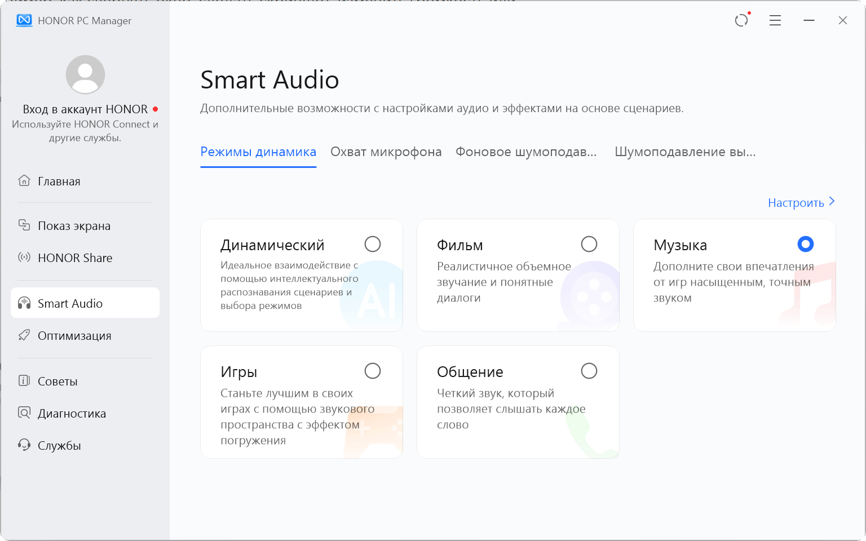This screenshot has height=541, width=866.
Task: Click the Музыка mode card description
Action: pos(734,282)
